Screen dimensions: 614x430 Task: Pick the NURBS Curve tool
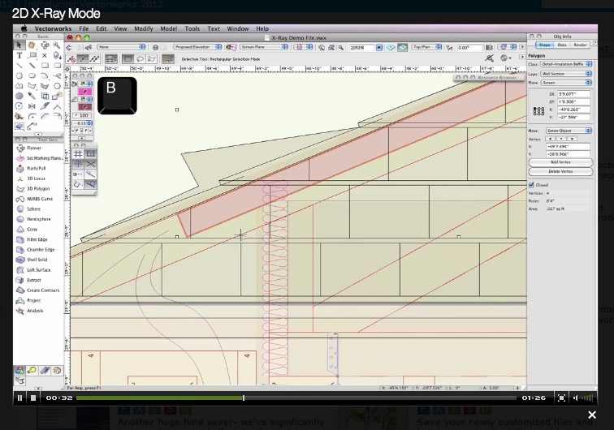point(38,199)
